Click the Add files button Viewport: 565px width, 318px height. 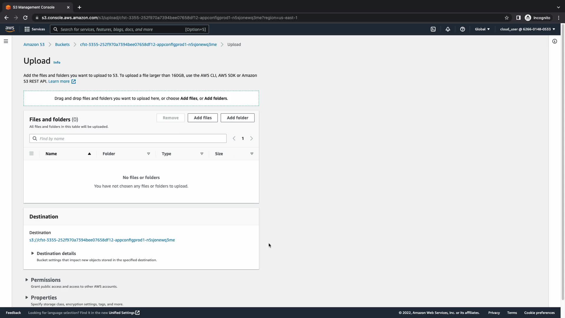(x=202, y=118)
